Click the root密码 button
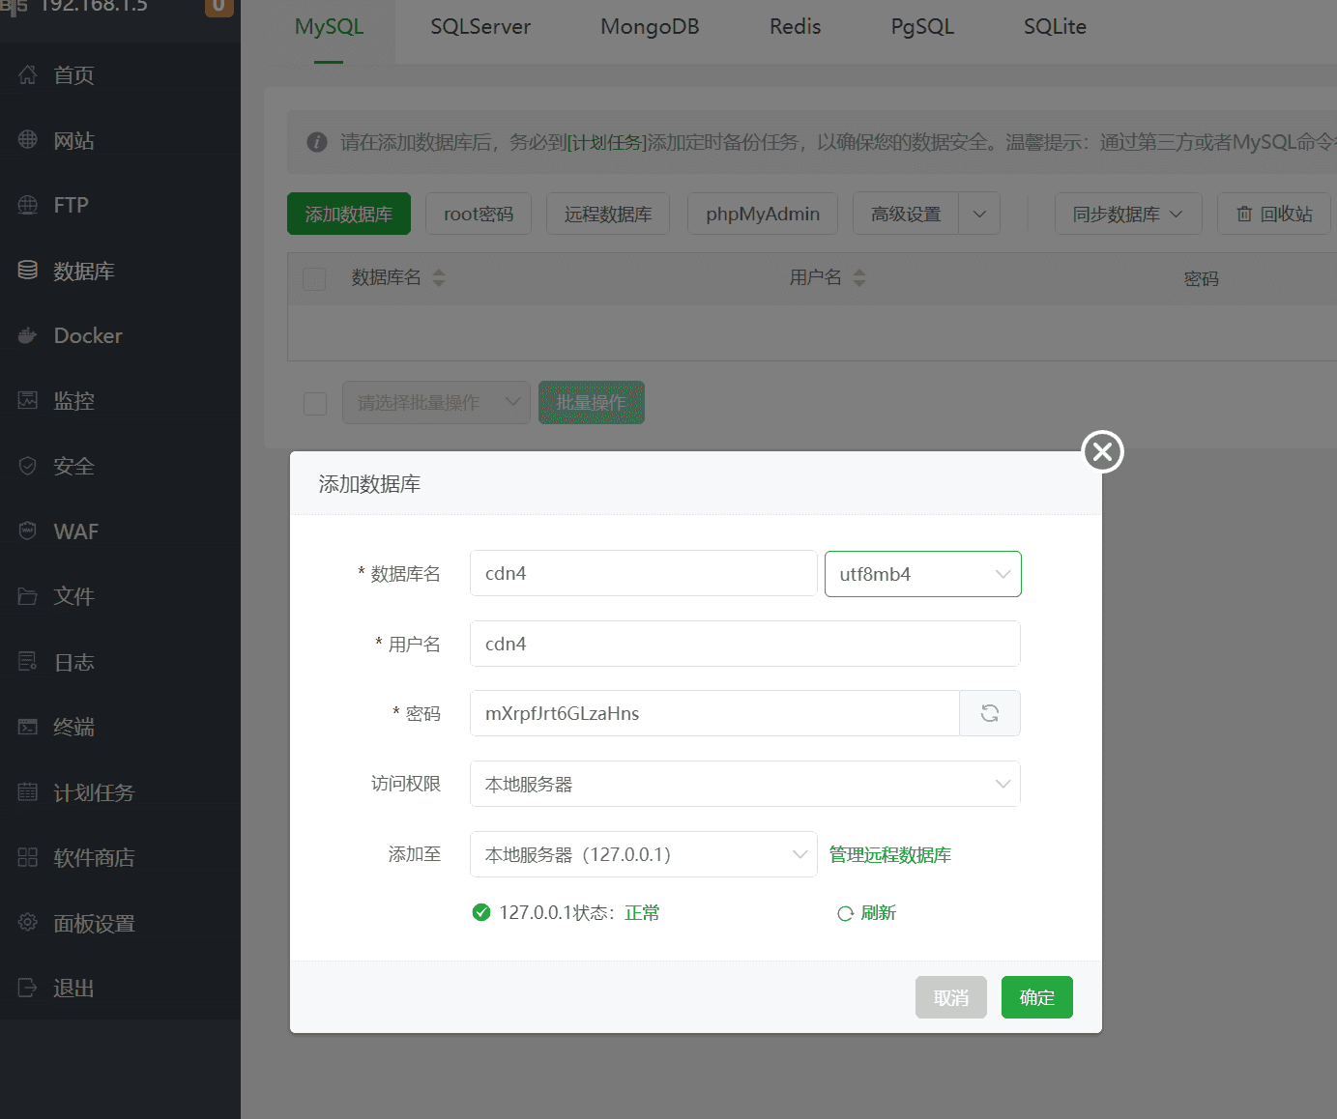 coord(479,214)
